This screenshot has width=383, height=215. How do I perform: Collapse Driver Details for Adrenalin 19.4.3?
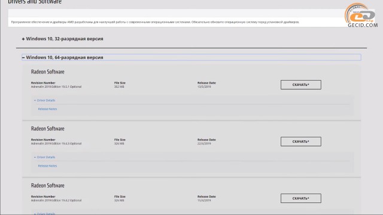pos(44,157)
